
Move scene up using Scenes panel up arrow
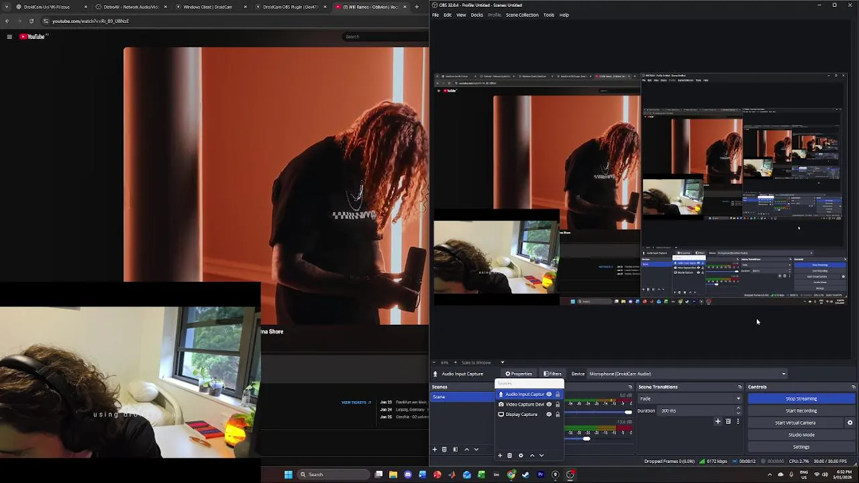click(x=467, y=449)
